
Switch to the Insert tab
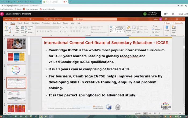(20, 23)
